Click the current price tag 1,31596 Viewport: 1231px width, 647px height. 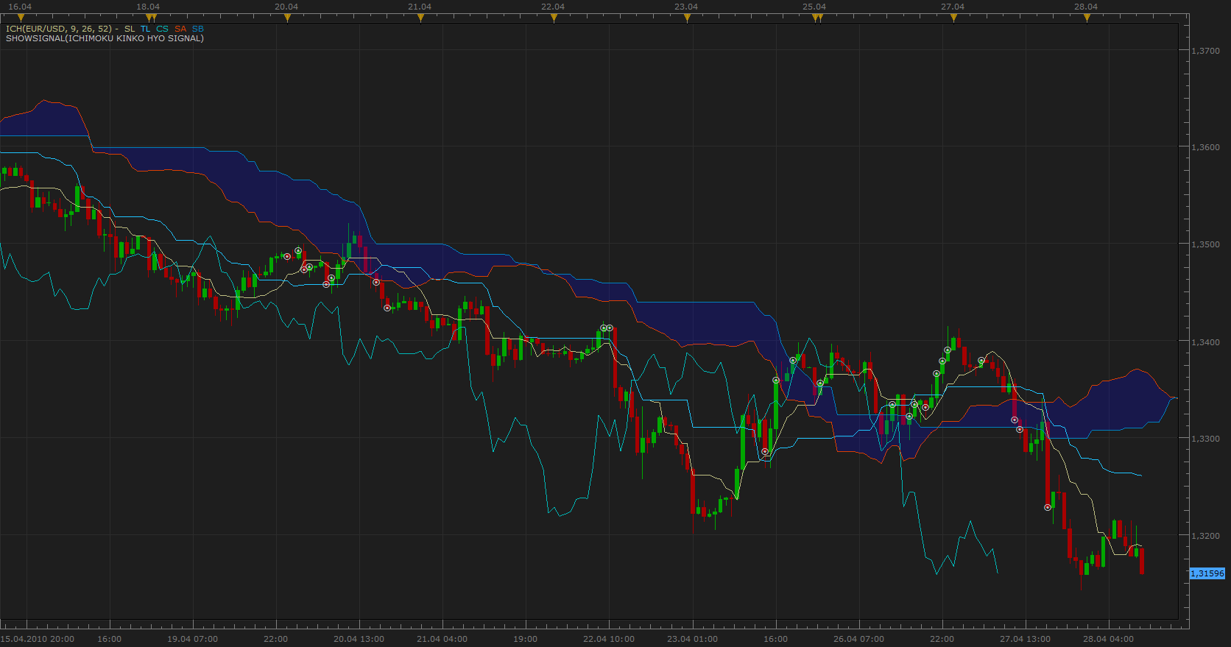[x=1207, y=573]
